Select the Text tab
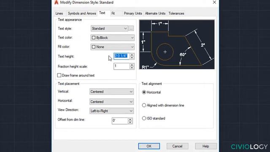 pos(102,13)
